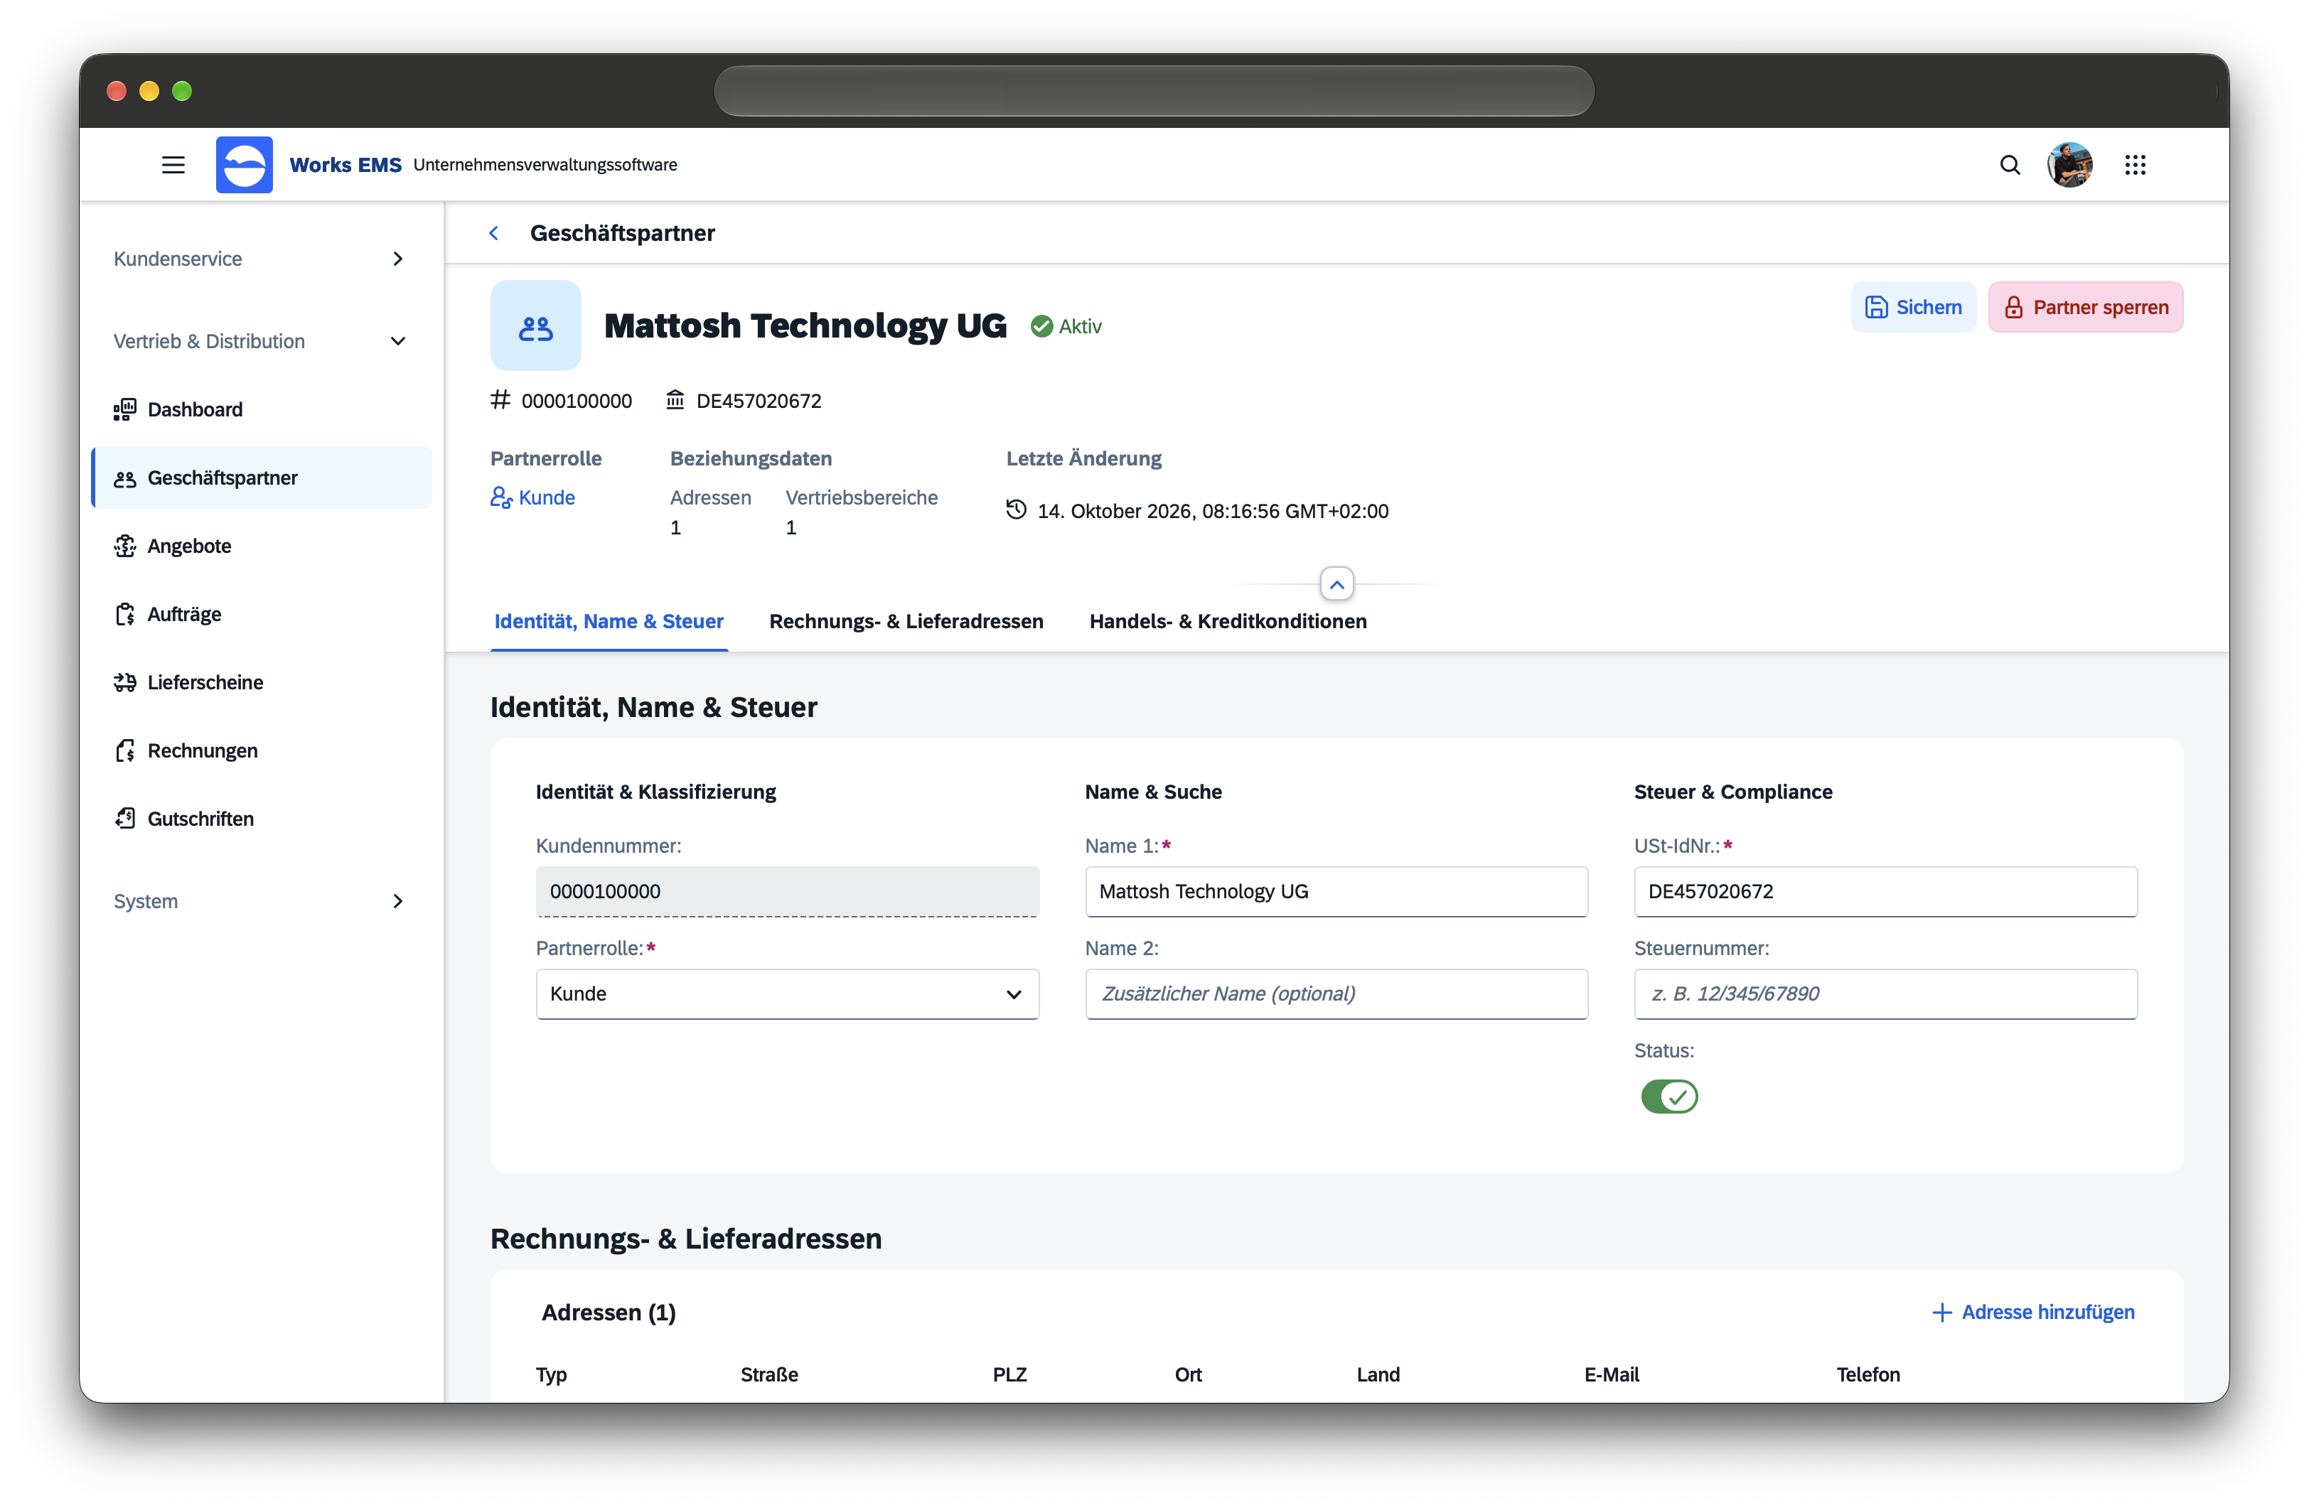Click Adresse hinzufügen link
This screenshot has width=2309, height=1508.
(x=2032, y=1312)
